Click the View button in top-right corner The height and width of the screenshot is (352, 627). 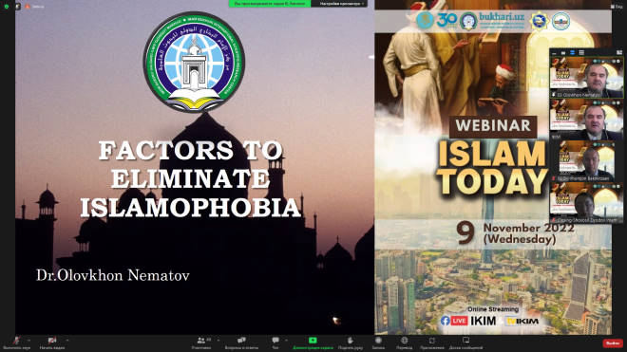tap(617, 7)
